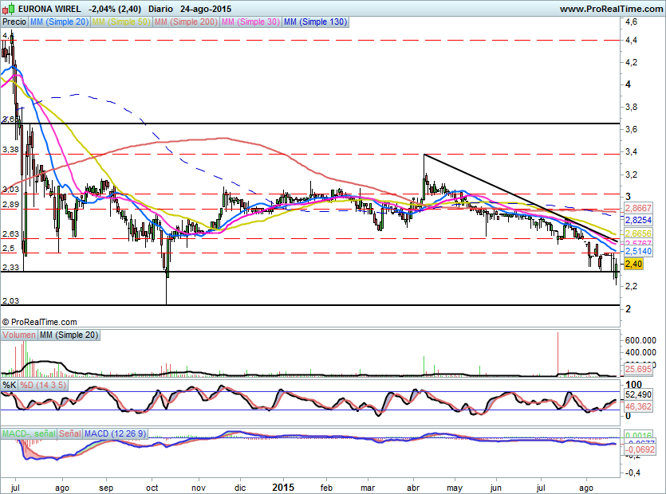This screenshot has height=494, width=666.
Task: Click the sep month marker on time axis
Action: (106, 488)
